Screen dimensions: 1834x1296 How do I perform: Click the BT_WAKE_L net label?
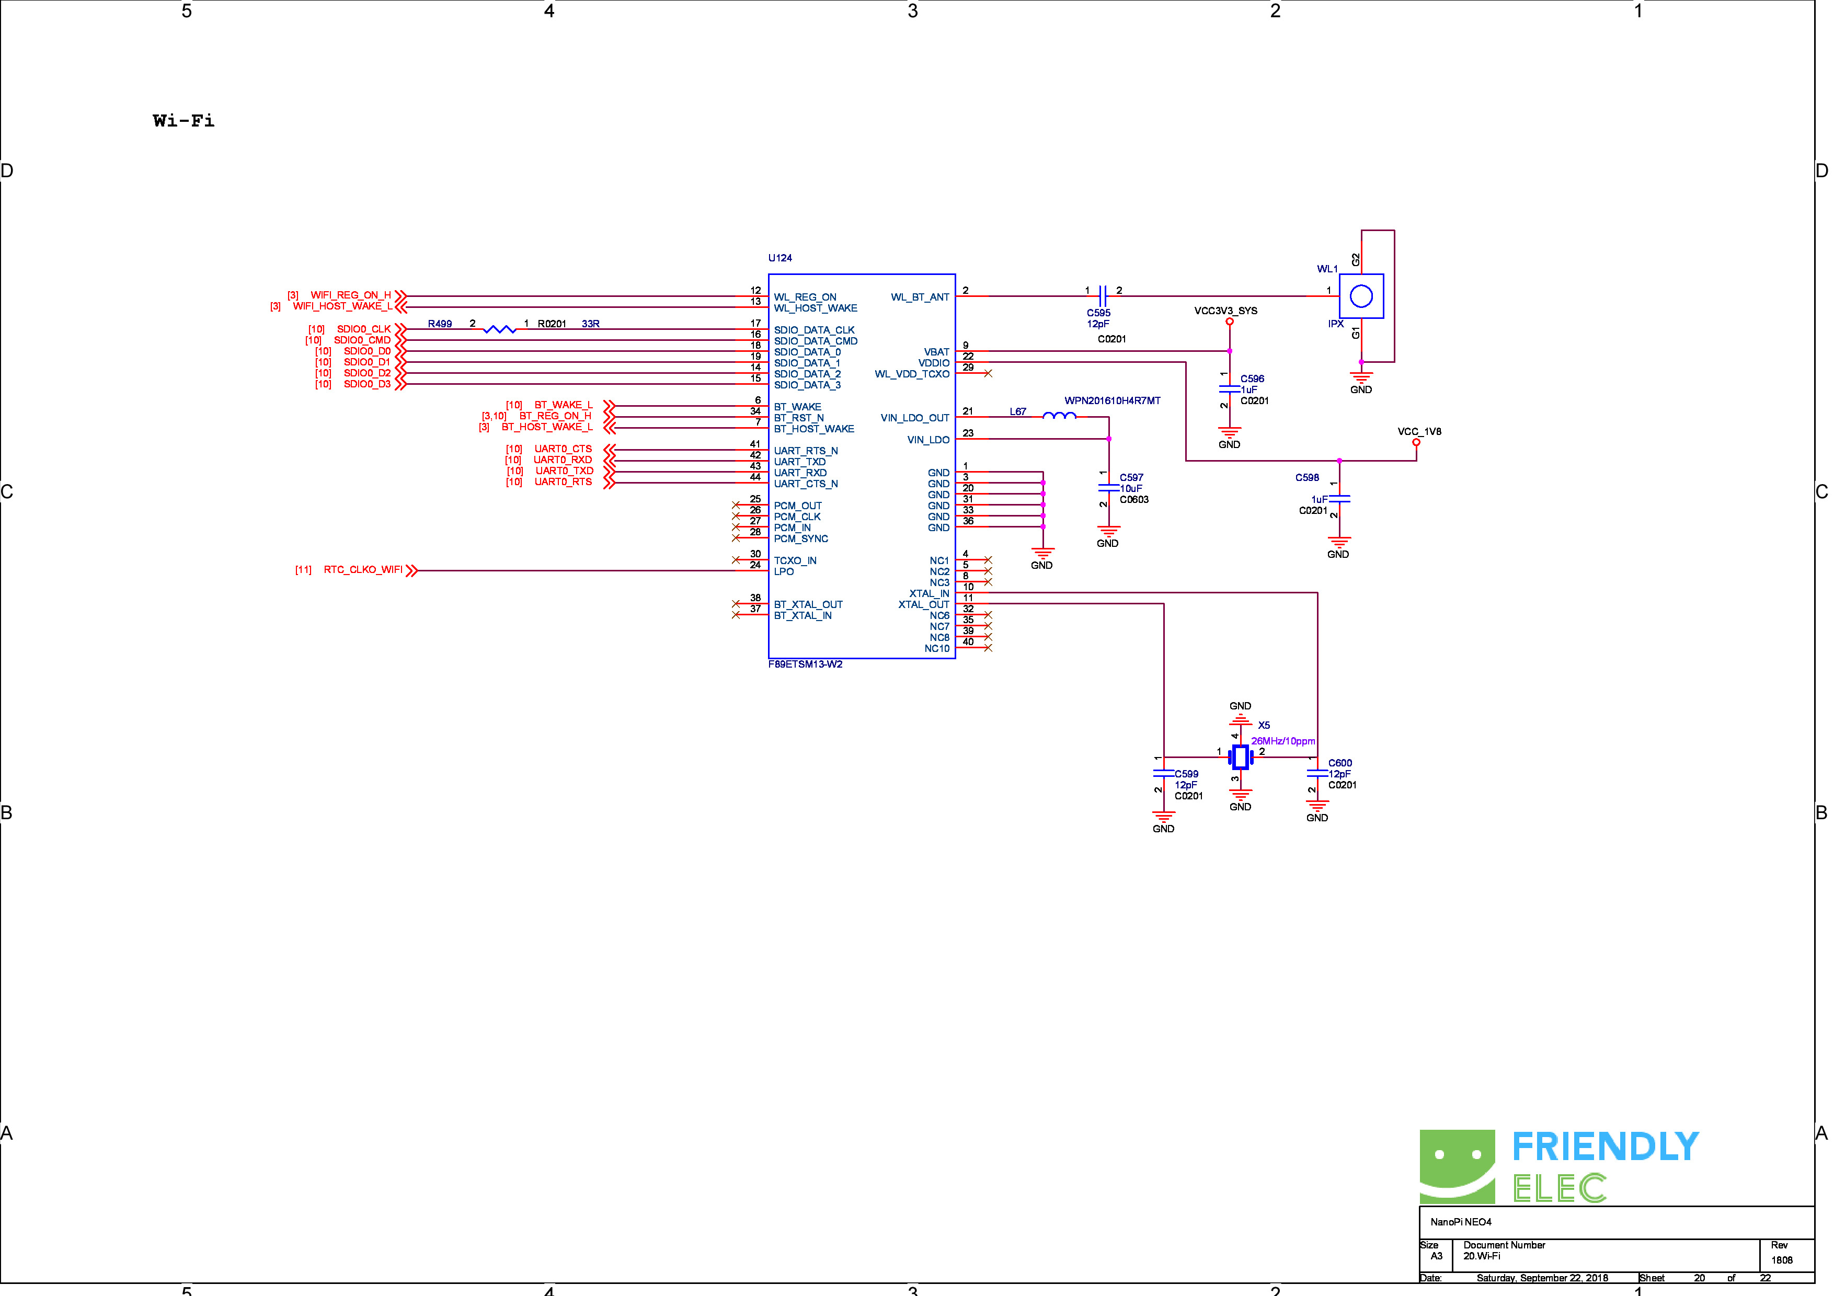pyautogui.click(x=563, y=405)
